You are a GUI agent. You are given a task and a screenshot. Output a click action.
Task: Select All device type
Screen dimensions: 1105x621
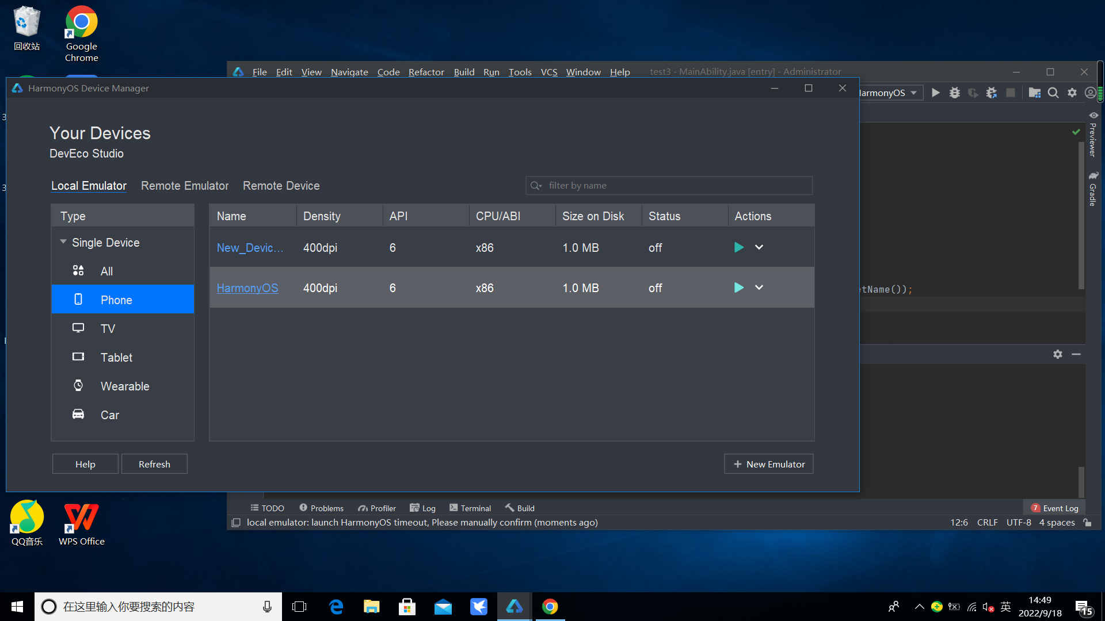(x=123, y=271)
